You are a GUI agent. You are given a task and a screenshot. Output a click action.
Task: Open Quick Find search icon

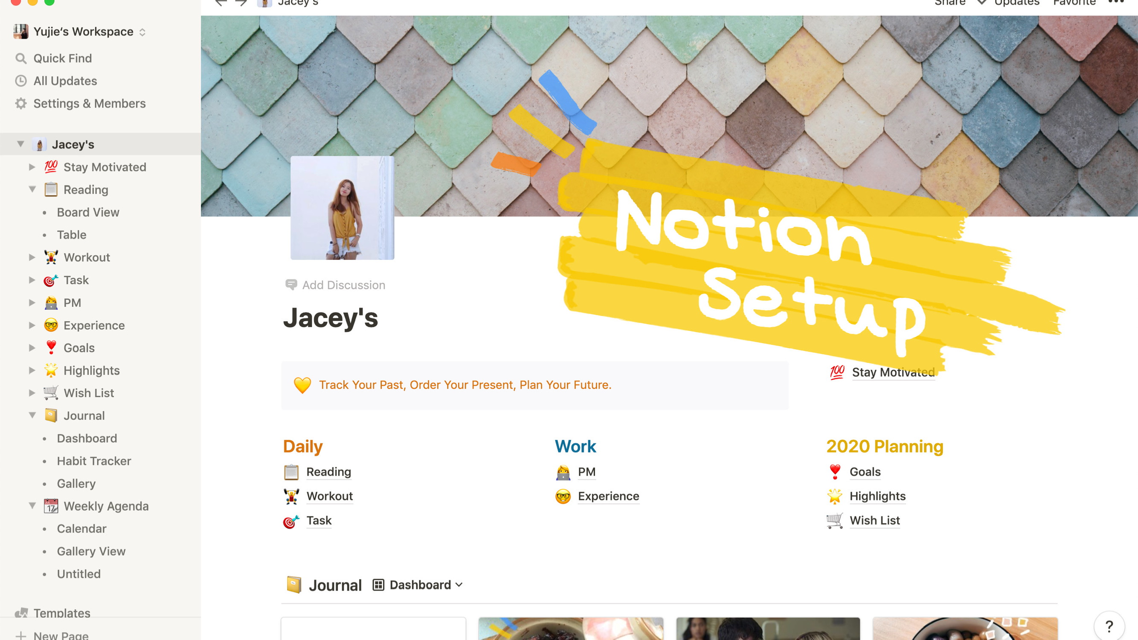(21, 58)
